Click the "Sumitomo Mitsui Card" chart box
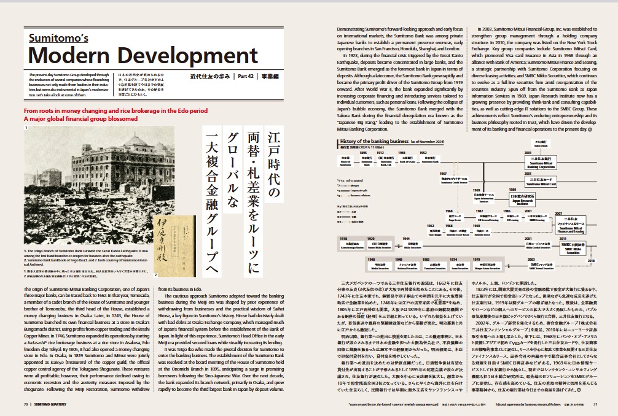618x416 pixels. (x=541, y=181)
